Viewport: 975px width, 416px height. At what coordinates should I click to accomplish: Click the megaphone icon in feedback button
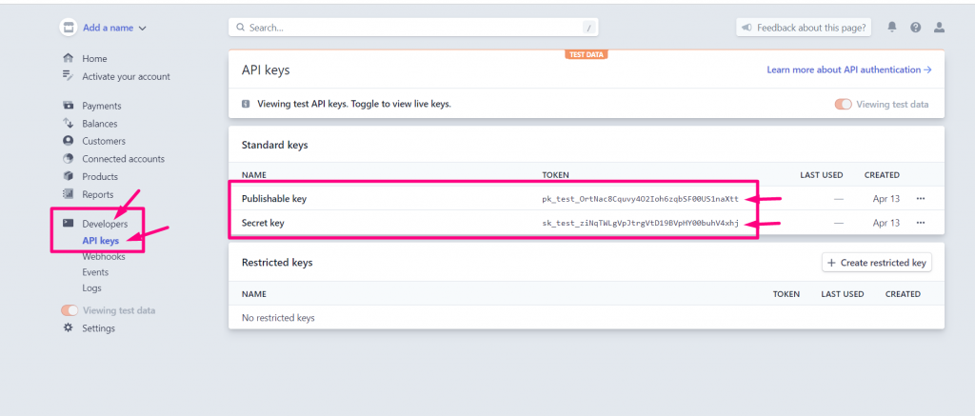(746, 28)
